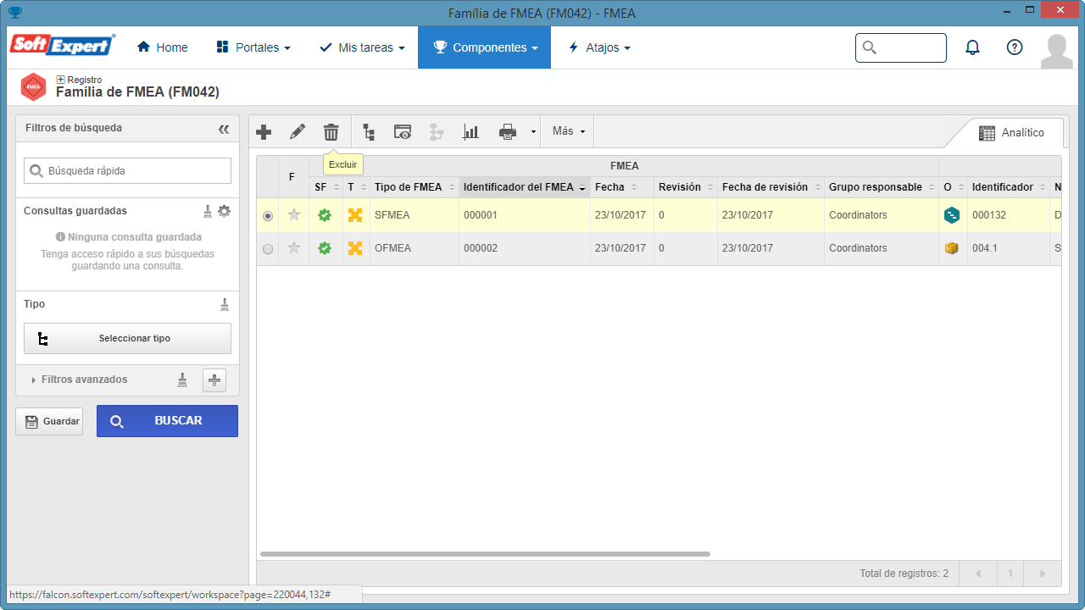The height and width of the screenshot is (610, 1085).
Task: Open the Portales menu
Action: point(253,47)
